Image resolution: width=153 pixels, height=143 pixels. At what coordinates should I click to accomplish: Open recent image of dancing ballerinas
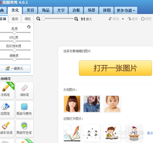(92, 133)
